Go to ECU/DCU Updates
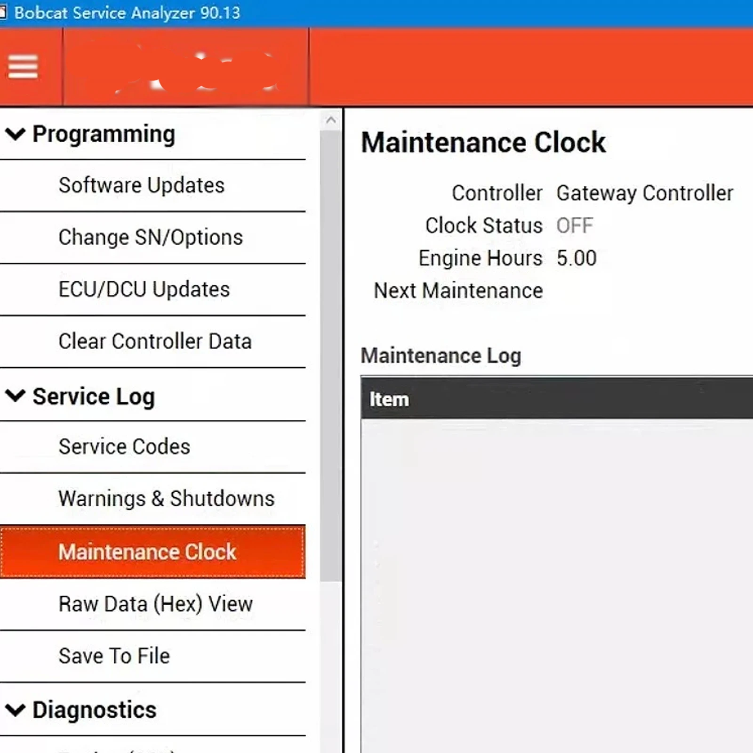The width and height of the screenshot is (753, 753). pos(152,289)
